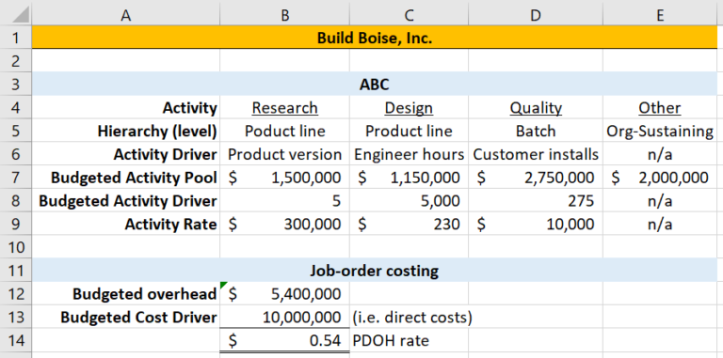This screenshot has width=723, height=358.
Task: Select the 'Batch' hierarchy cell
Action: coord(536,131)
